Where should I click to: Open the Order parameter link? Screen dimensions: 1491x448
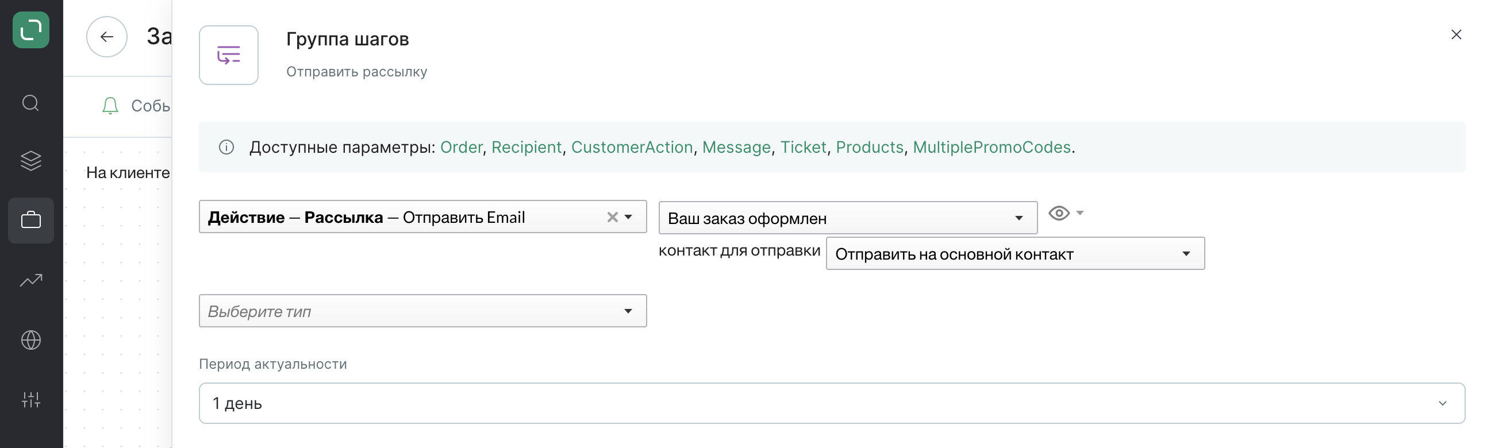tap(462, 148)
